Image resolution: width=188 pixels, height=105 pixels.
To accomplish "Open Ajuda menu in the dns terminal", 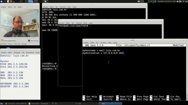I will pyautogui.click(x=74, y=7).
